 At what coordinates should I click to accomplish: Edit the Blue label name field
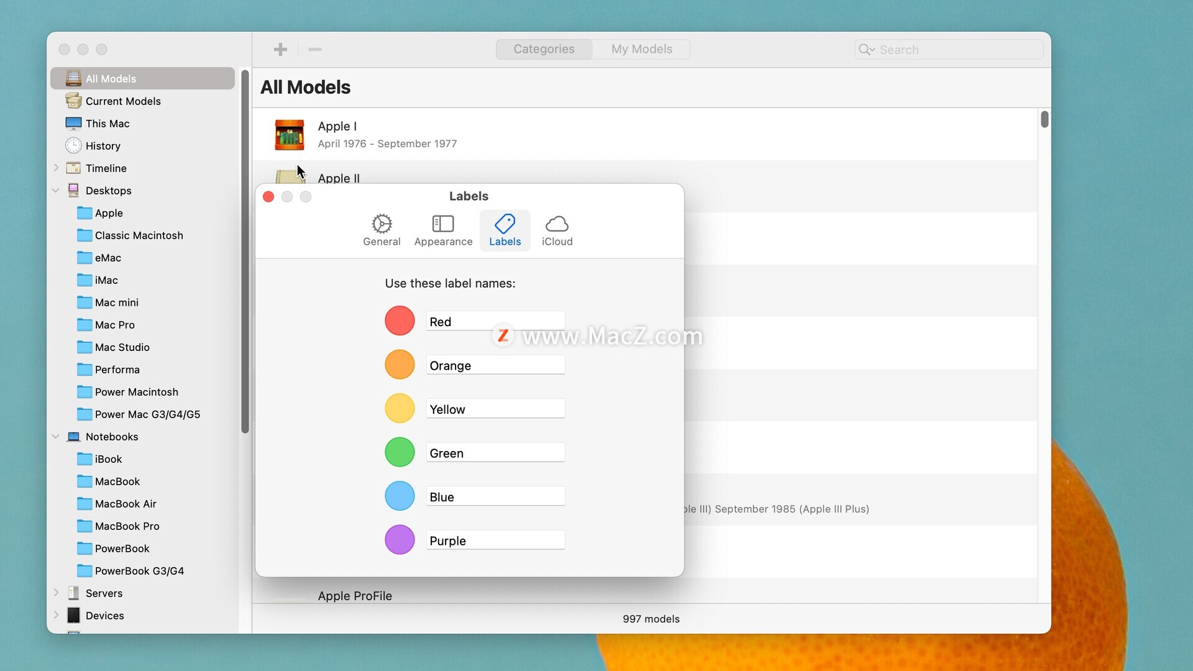coord(495,496)
